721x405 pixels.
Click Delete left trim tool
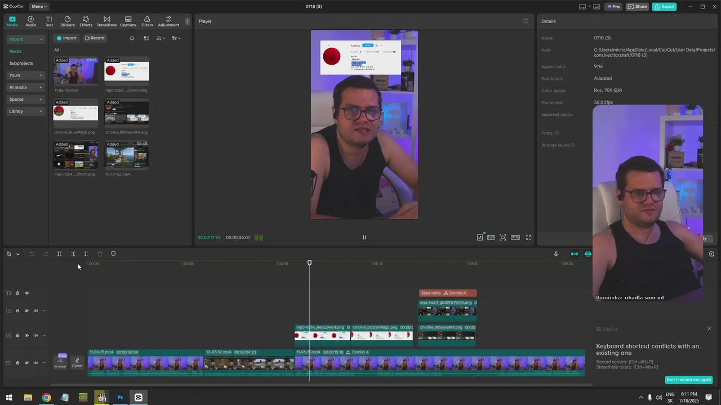[x=73, y=254]
